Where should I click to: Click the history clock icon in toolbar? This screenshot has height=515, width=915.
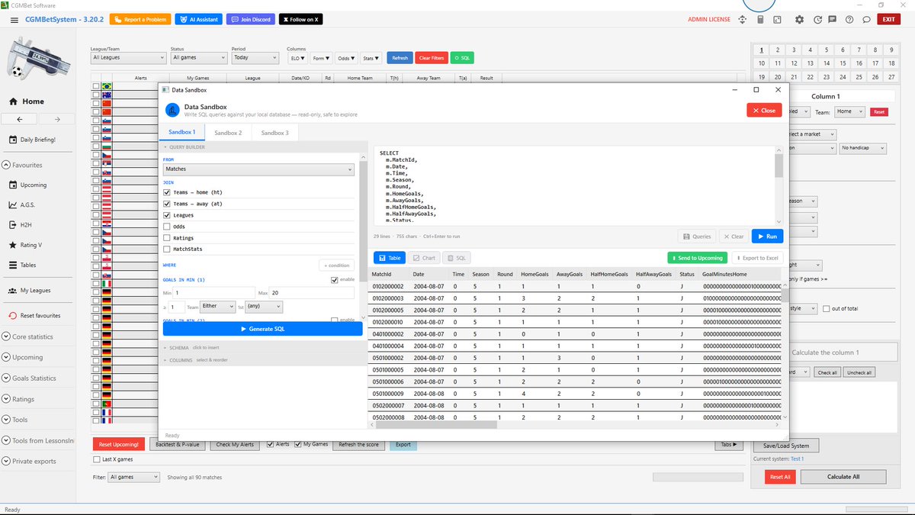(818, 19)
